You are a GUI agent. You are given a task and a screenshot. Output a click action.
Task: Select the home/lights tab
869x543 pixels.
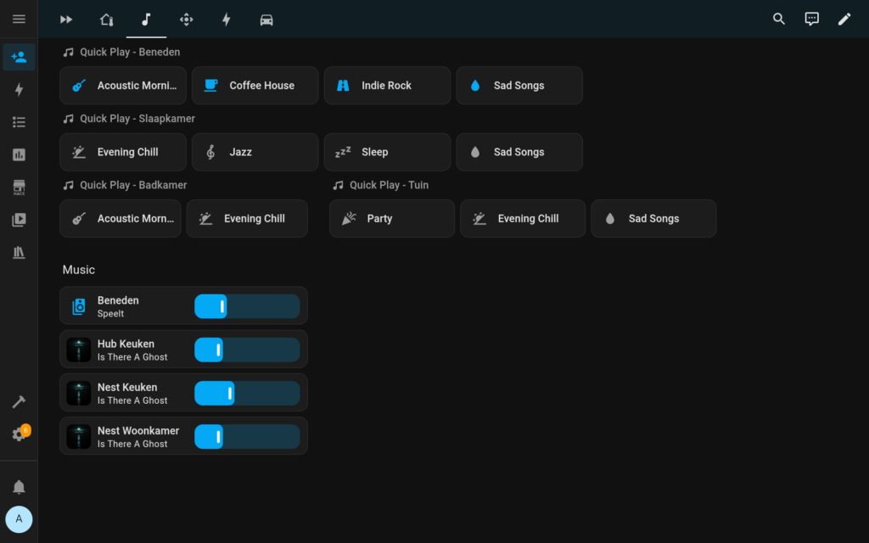click(106, 20)
